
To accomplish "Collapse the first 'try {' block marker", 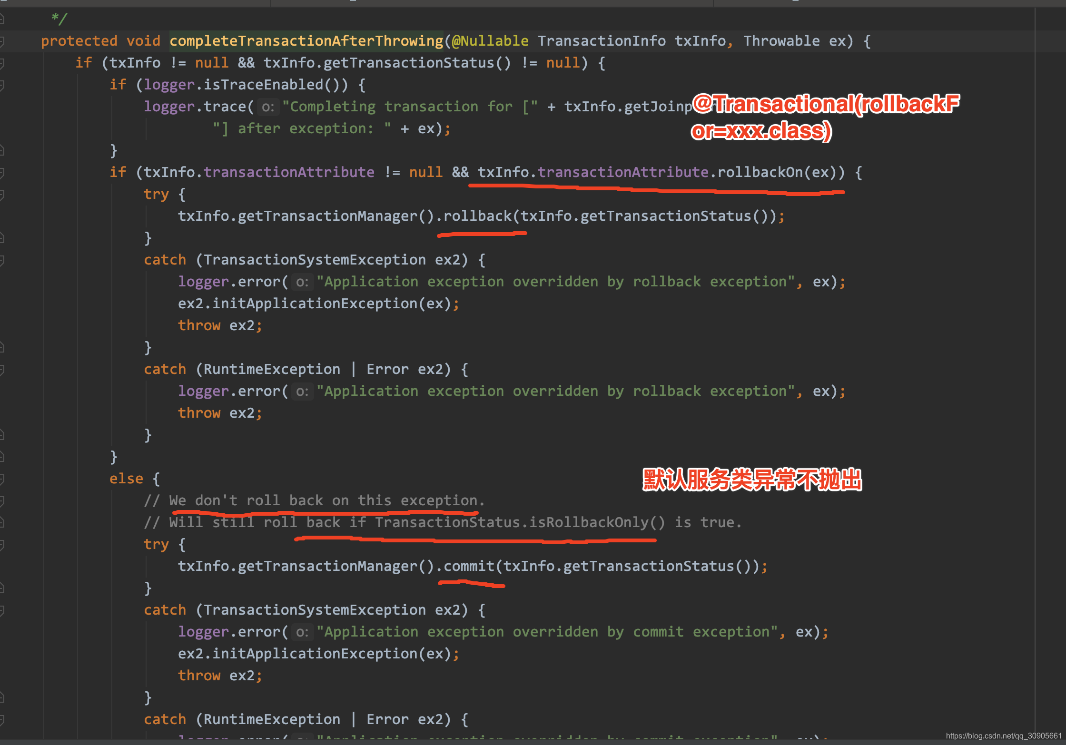I will click(x=2, y=195).
